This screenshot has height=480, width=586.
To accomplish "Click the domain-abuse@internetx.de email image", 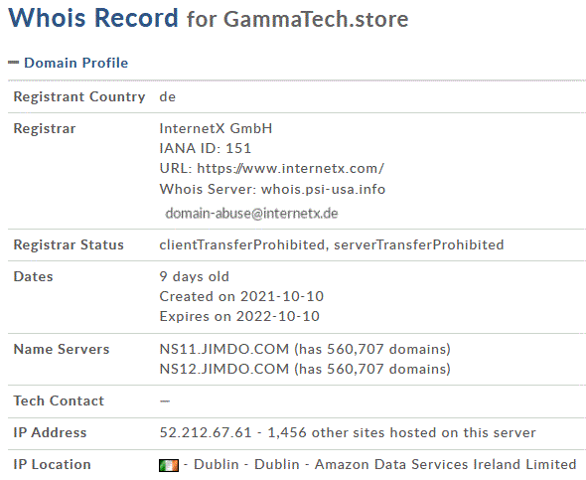I will click(251, 214).
